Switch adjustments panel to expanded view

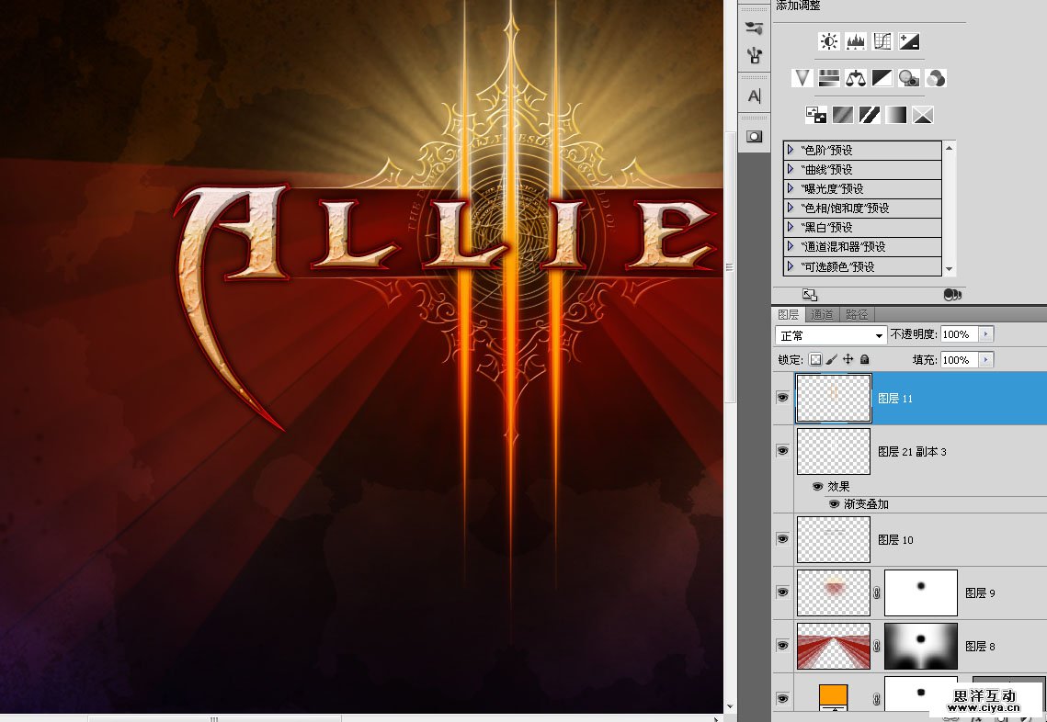tap(809, 295)
